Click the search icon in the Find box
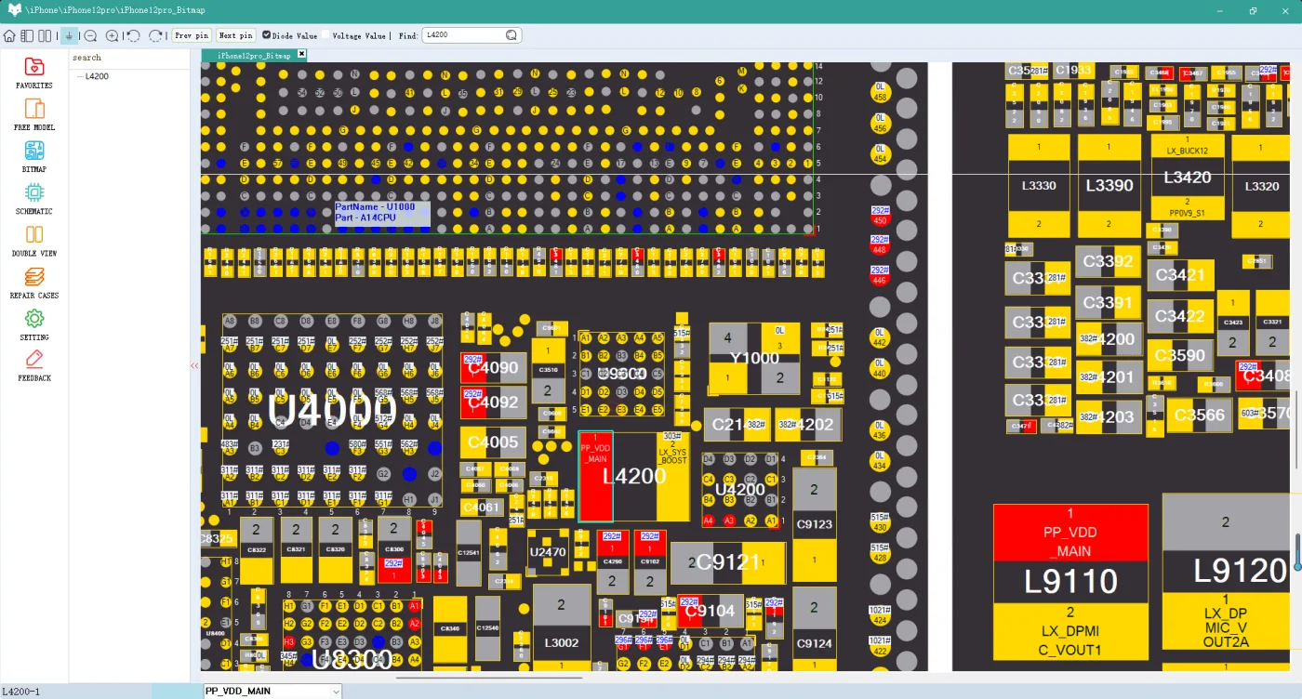 click(511, 35)
